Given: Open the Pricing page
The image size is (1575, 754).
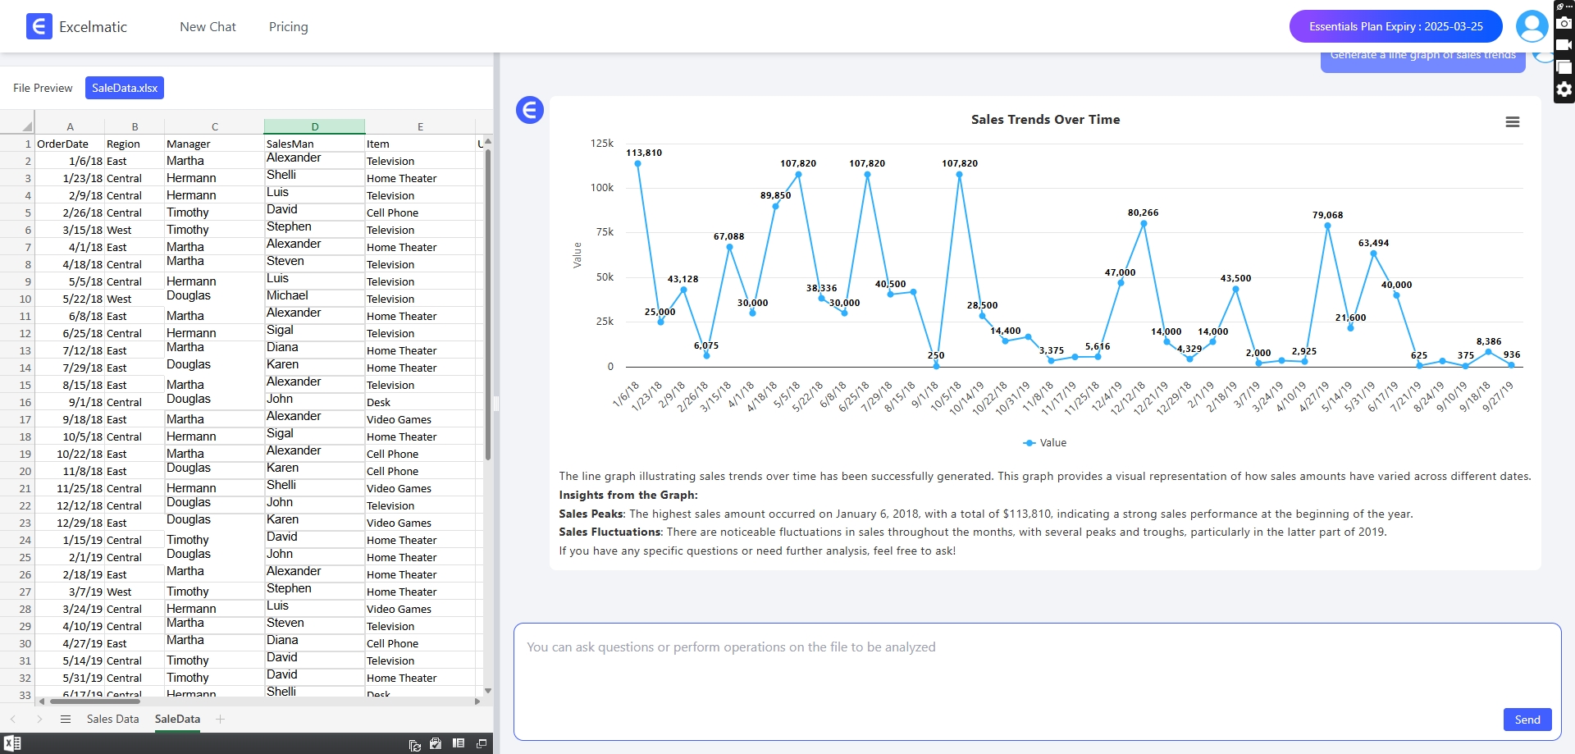Looking at the screenshot, I should 288,26.
